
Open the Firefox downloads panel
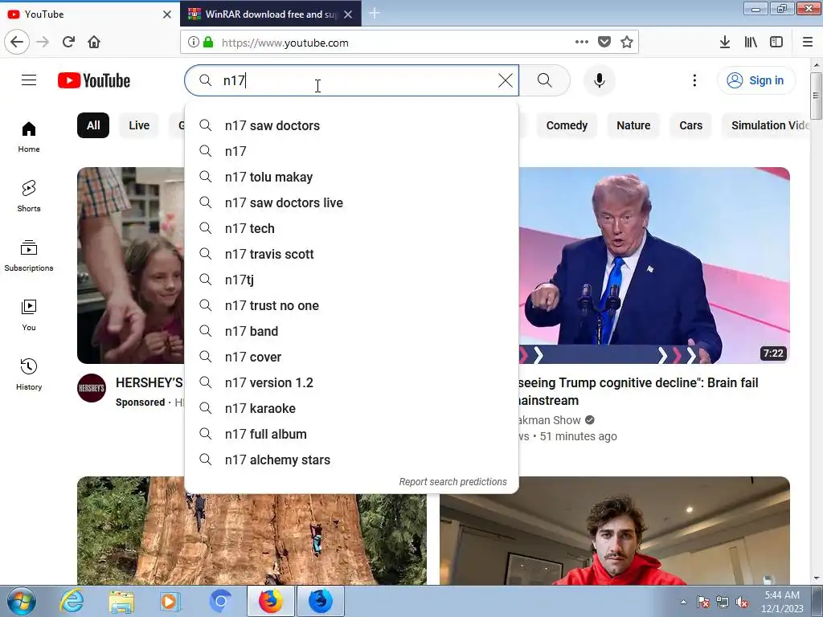[x=725, y=42]
